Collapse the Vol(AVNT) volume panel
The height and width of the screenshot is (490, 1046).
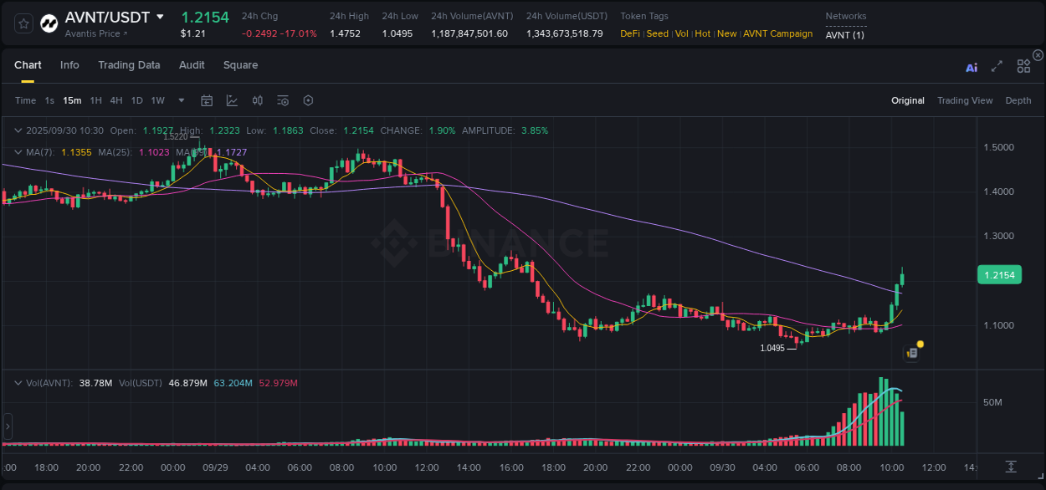pyautogui.click(x=18, y=382)
